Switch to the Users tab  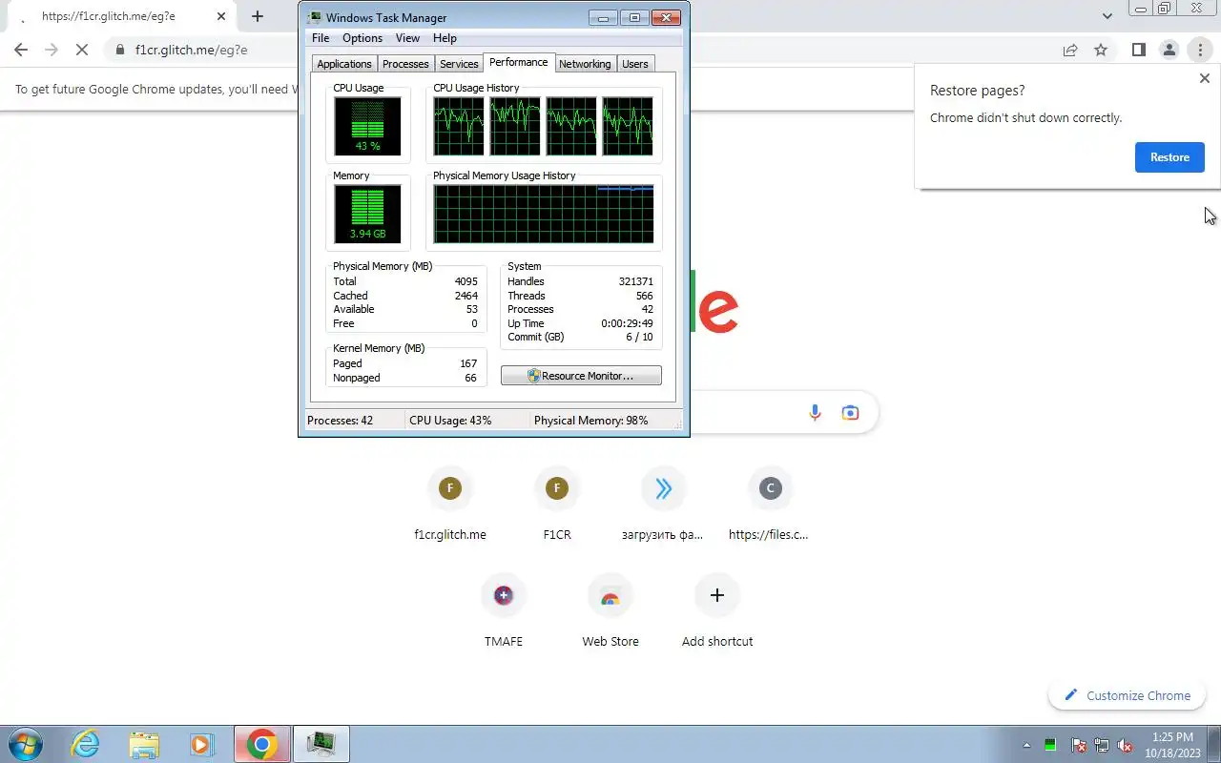(635, 64)
